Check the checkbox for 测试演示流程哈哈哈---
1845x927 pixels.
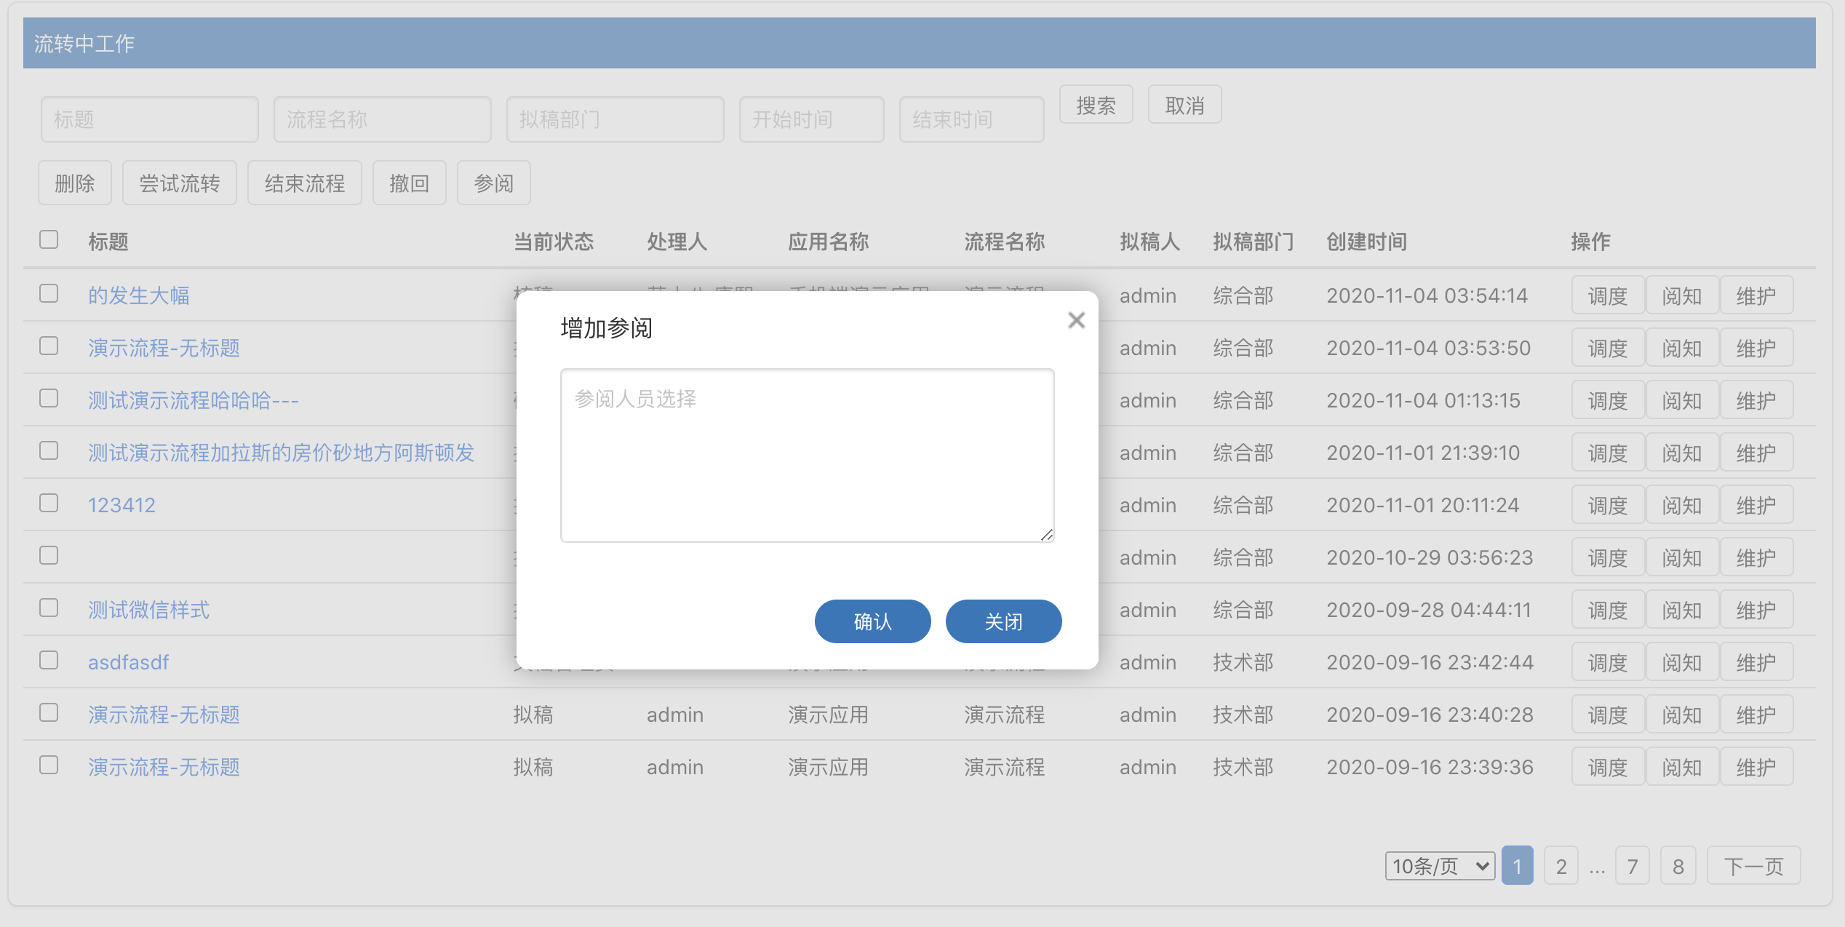point(49,398)
